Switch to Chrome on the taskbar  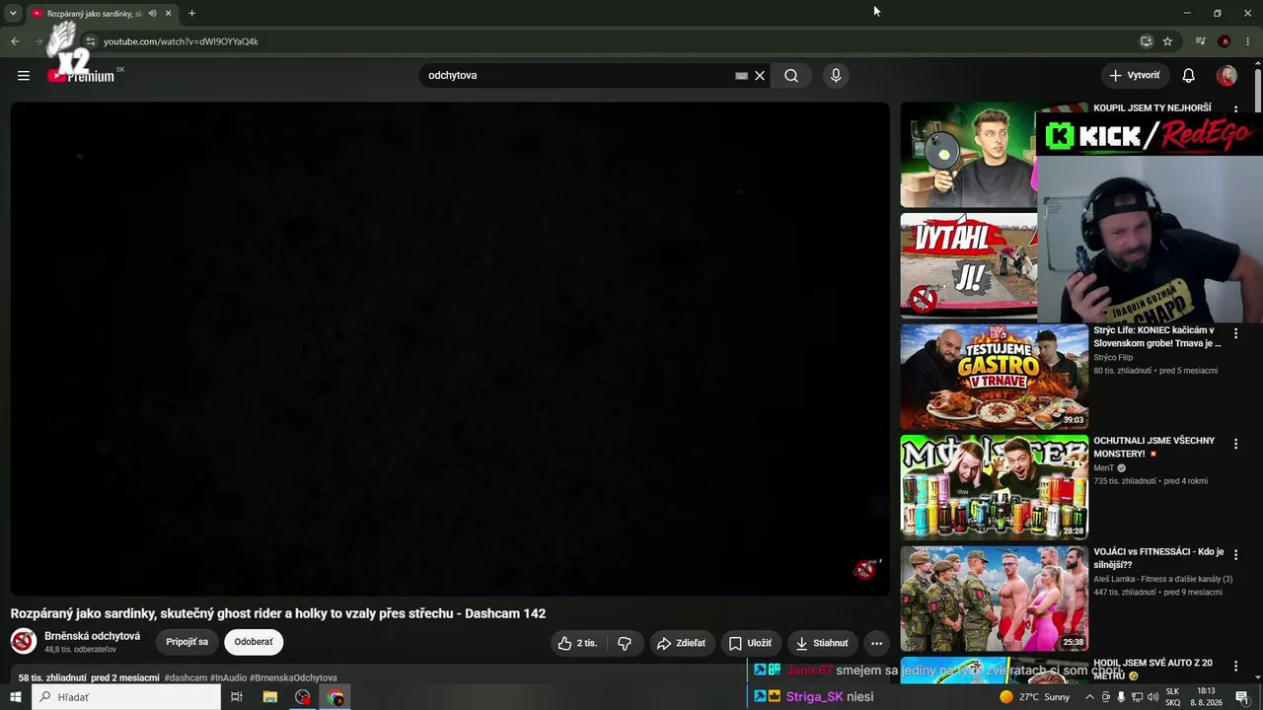pos(336,697)
